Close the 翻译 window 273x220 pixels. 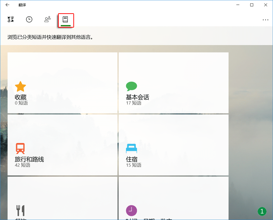[x=265, y=5]
